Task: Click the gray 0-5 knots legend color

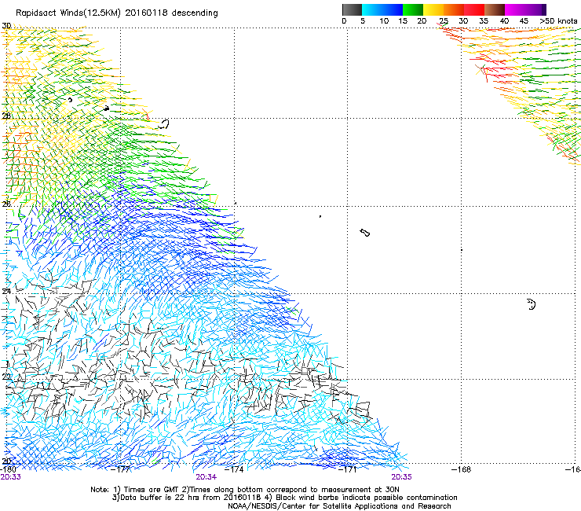Action: [x=352, y=9]
